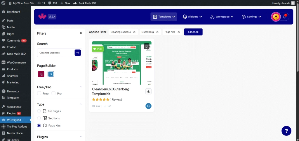
Task: Open CleanGeniux | Gutenberg Template Kit title
Action: click(x=111, y=91)
